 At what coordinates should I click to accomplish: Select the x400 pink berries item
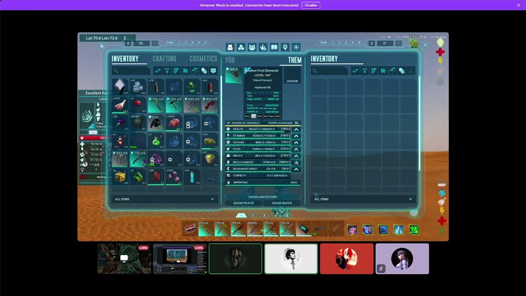(175, 177)
